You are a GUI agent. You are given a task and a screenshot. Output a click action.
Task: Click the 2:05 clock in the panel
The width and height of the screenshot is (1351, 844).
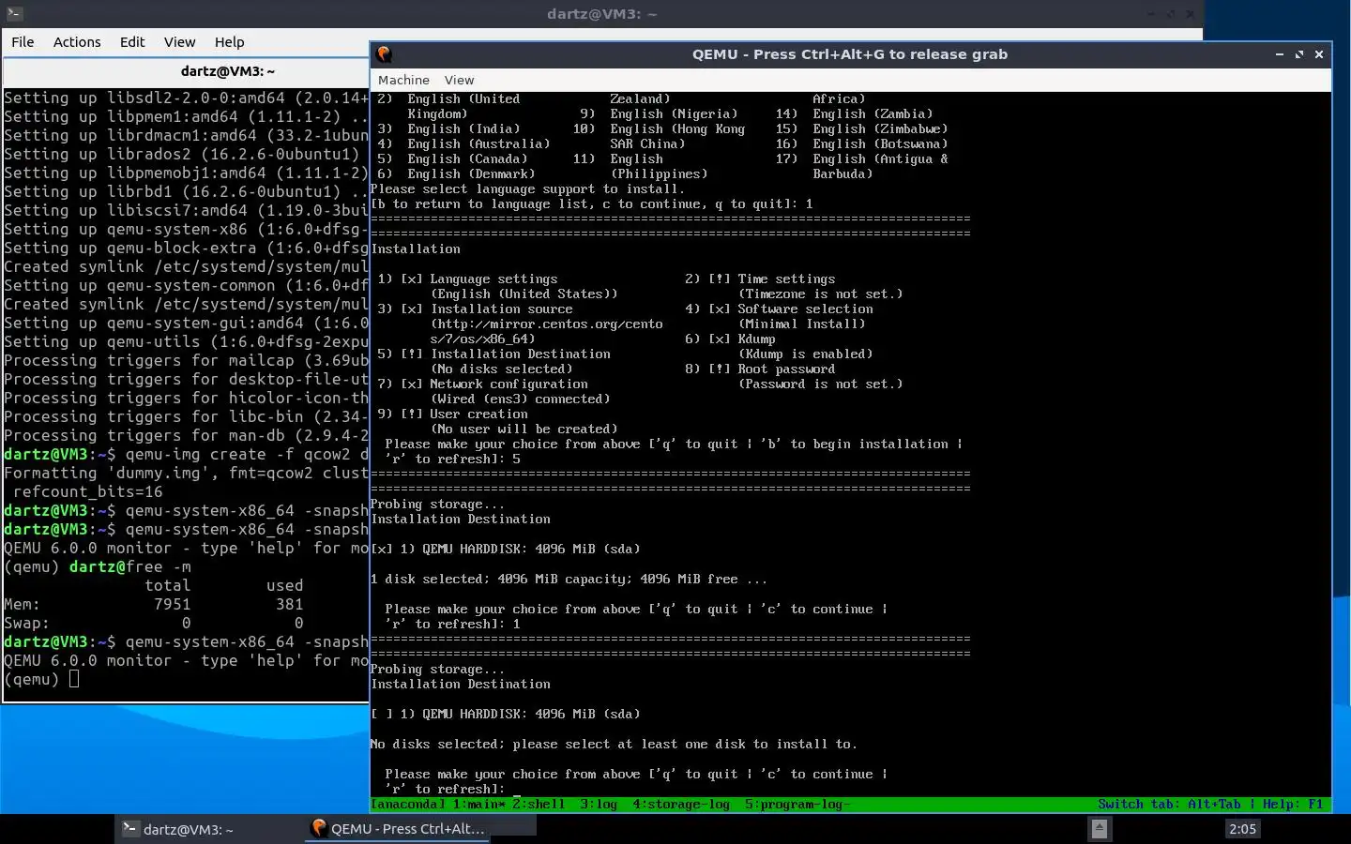pos(1242,829)
